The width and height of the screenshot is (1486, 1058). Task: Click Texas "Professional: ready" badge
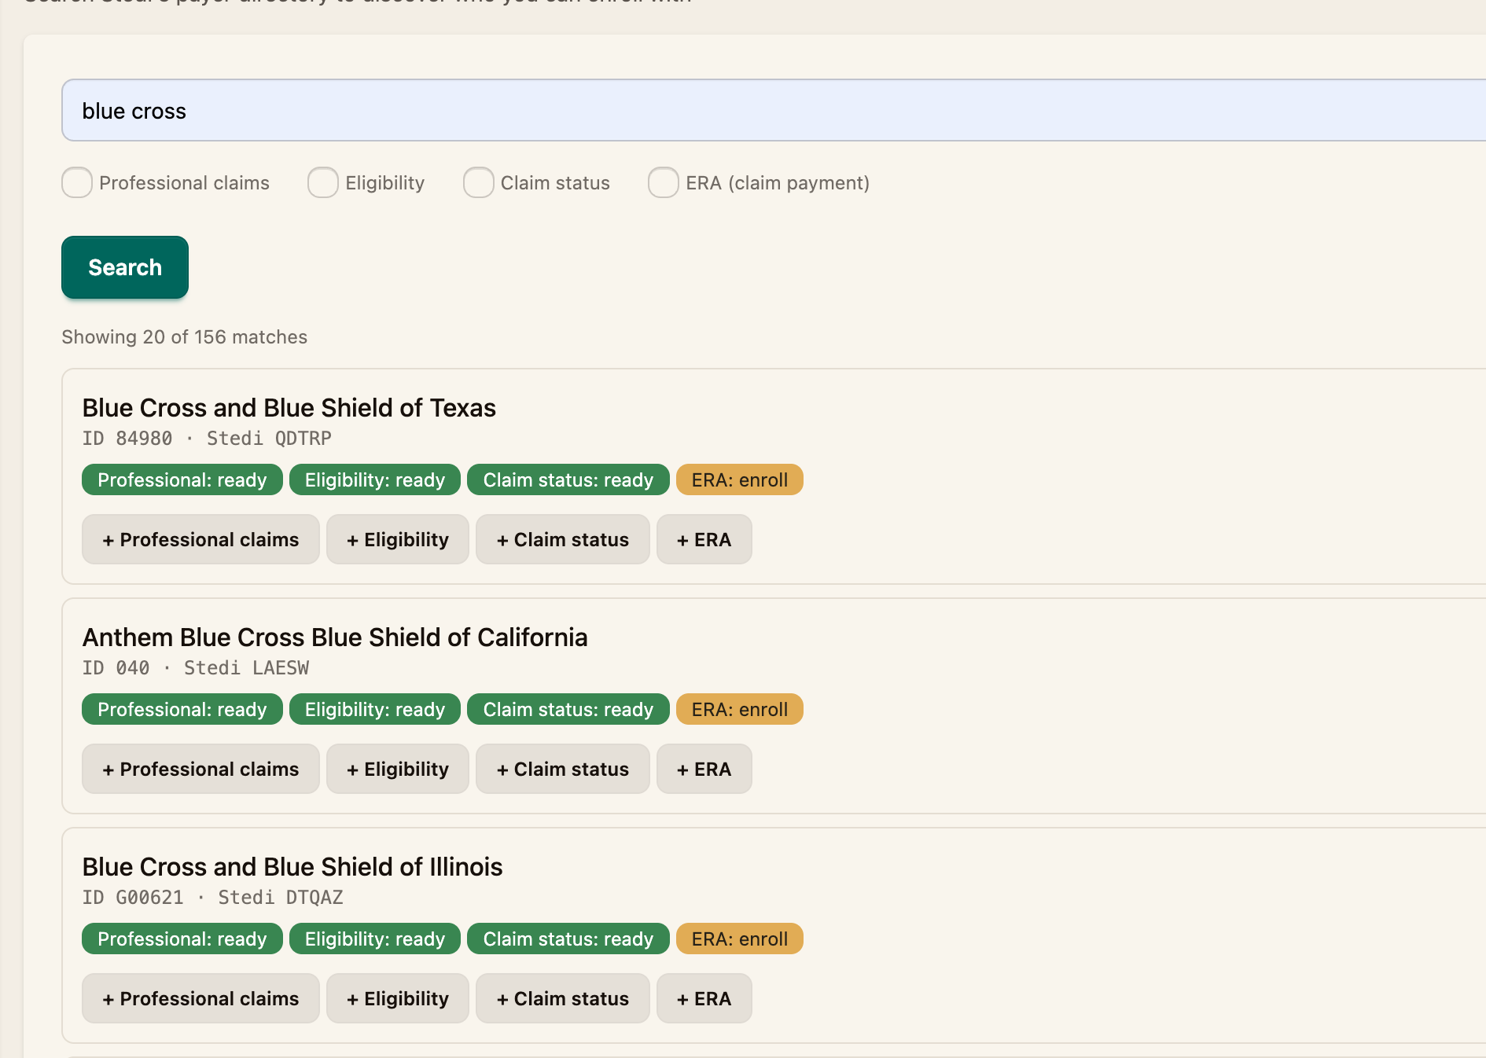[182, 479]
